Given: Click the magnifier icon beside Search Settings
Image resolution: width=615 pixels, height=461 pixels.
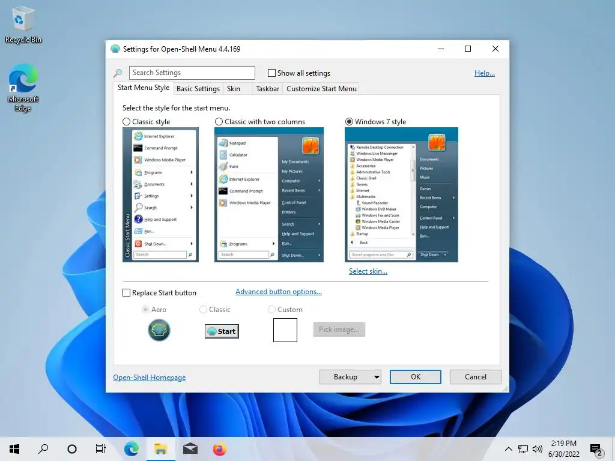Looking at the screenshot, I should (118, 73).
